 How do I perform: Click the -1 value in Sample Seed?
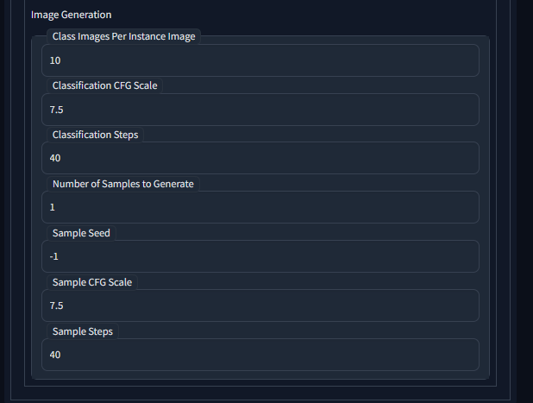(53, 256)
